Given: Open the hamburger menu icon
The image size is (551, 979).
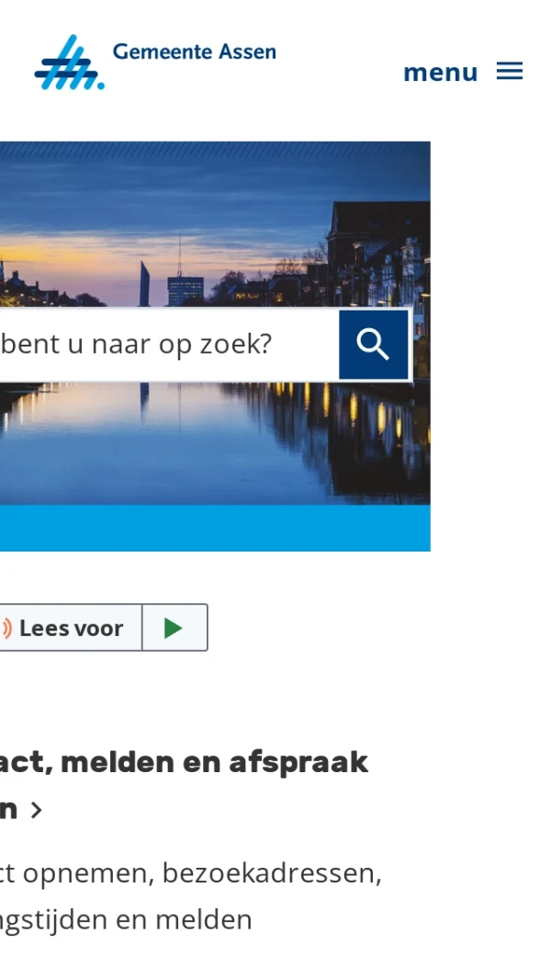Looking at the screenshot, I should tap(509, 71).
